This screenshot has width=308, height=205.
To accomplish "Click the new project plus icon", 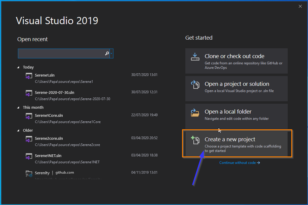I will click(195, 140).
